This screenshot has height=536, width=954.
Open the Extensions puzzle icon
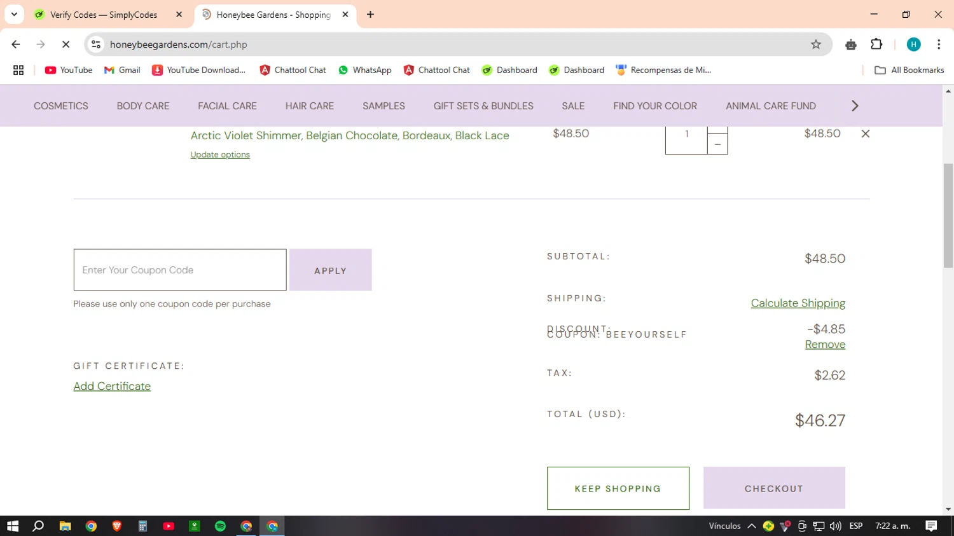[876, 45]
